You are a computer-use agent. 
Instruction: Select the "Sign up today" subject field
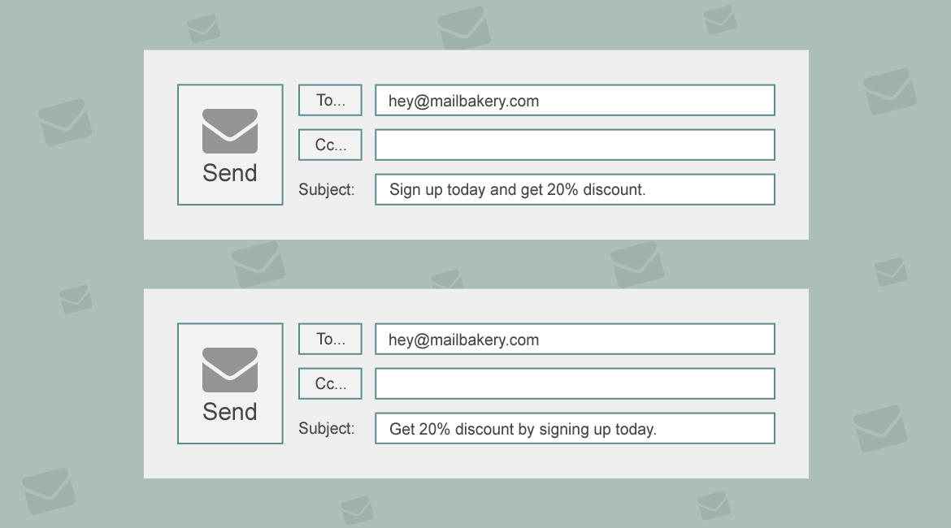(575, 190)
